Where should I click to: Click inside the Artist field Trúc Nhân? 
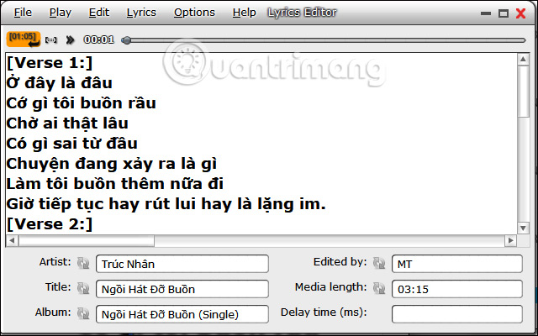[x=182, y=264]
